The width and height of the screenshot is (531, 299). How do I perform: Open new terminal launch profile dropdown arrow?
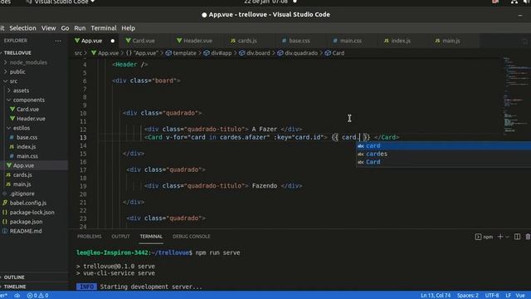(507, 237)
